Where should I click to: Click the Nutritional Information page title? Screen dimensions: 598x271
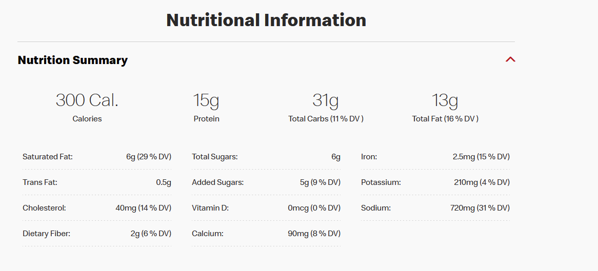click(266, 20)
